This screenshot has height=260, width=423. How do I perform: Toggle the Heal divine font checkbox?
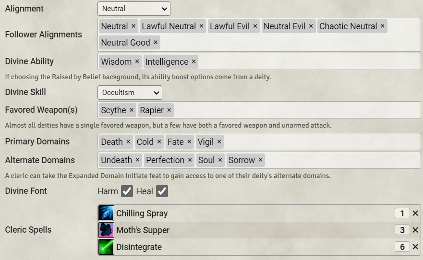pos(162,191)
